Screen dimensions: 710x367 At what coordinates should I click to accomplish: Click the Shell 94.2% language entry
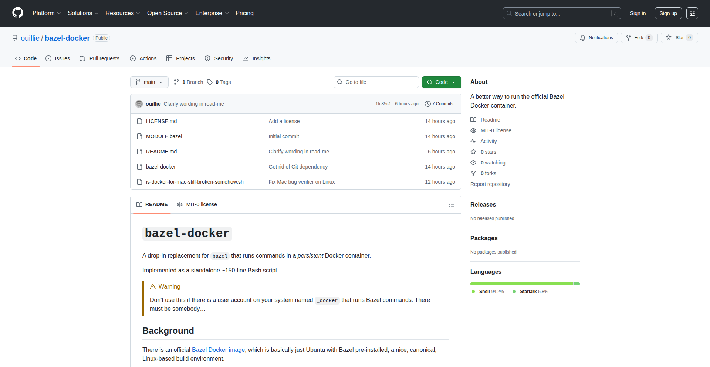coord(488,292)
